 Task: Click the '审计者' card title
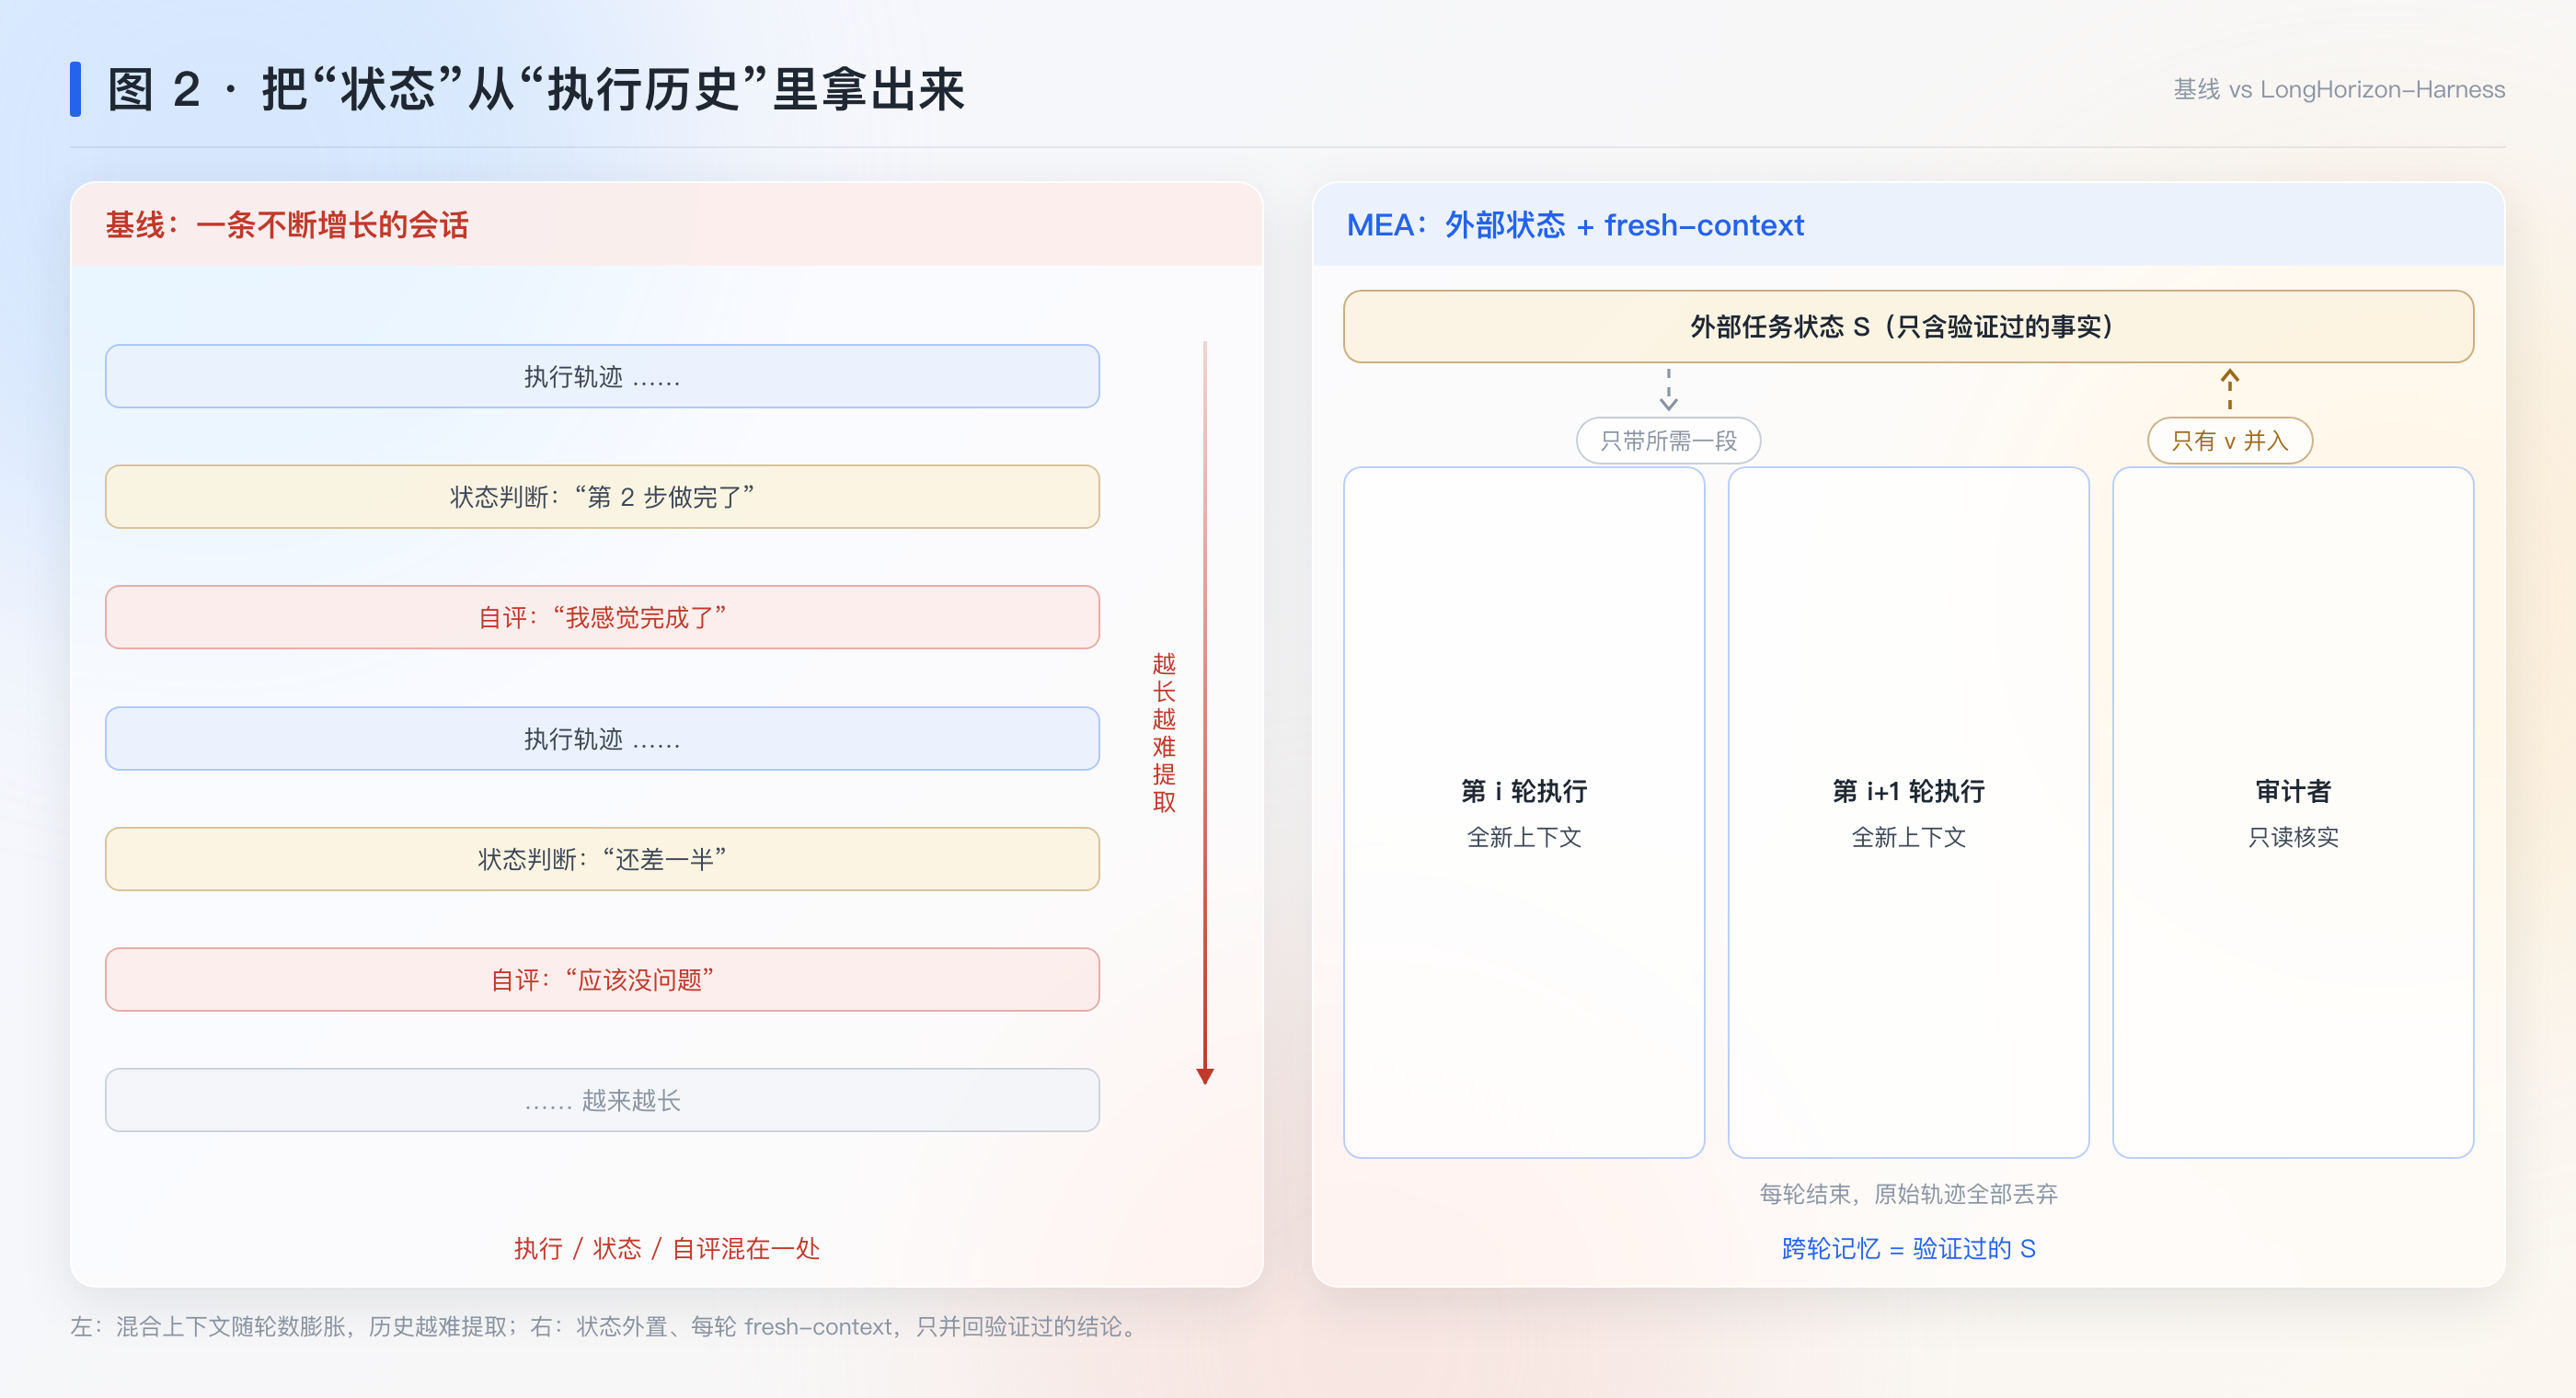pos(2293,791)
